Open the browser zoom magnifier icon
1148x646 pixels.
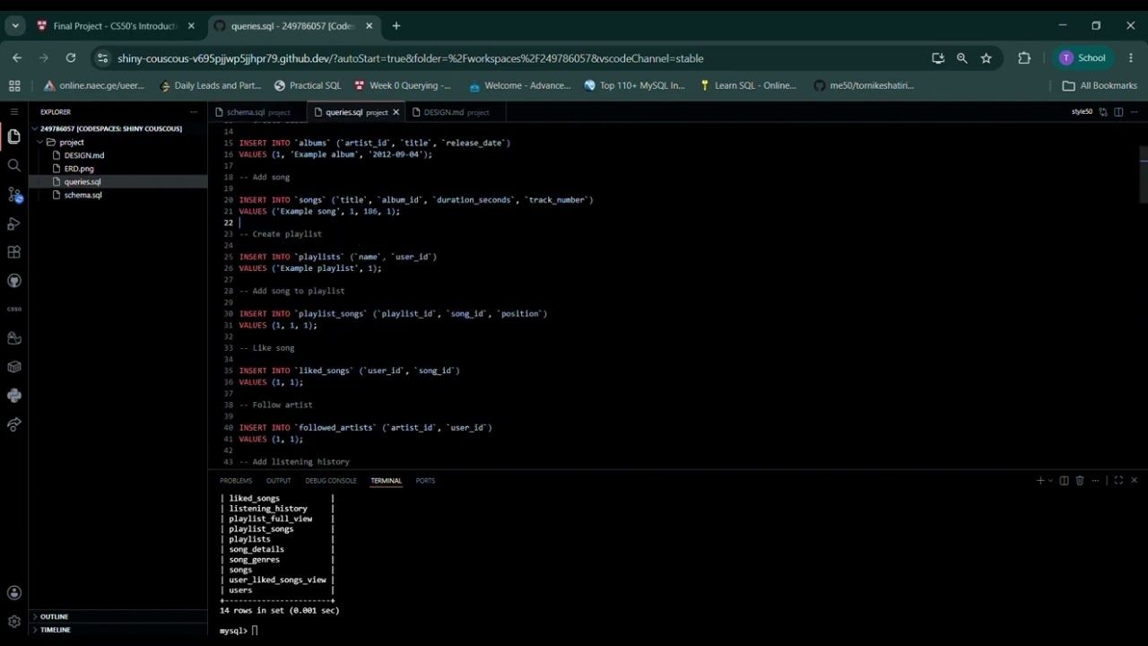click(x=962, y=57)
